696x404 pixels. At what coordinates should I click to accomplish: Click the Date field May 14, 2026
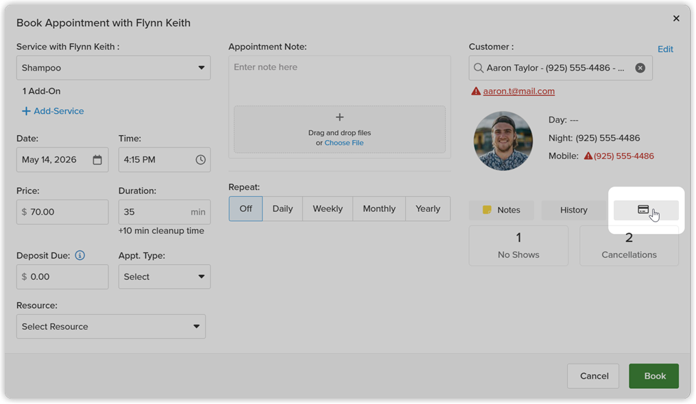62,160
